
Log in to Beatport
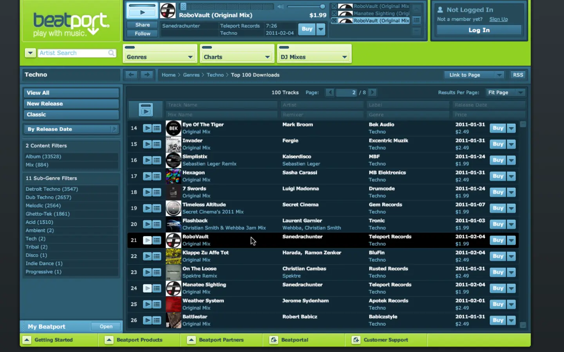click(x=479, y=30)
